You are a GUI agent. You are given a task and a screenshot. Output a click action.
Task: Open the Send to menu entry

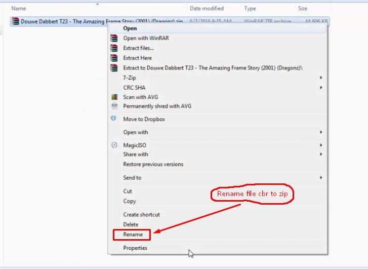tap(218, 178)
